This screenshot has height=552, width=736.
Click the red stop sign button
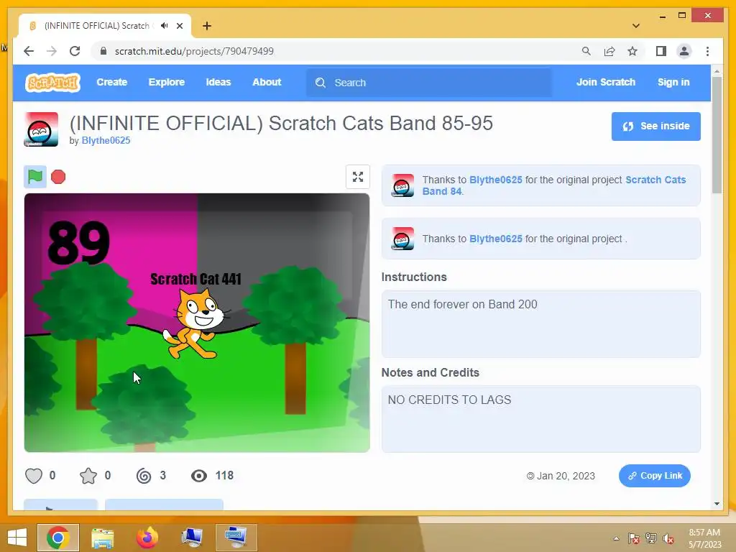tap(58, 177)
